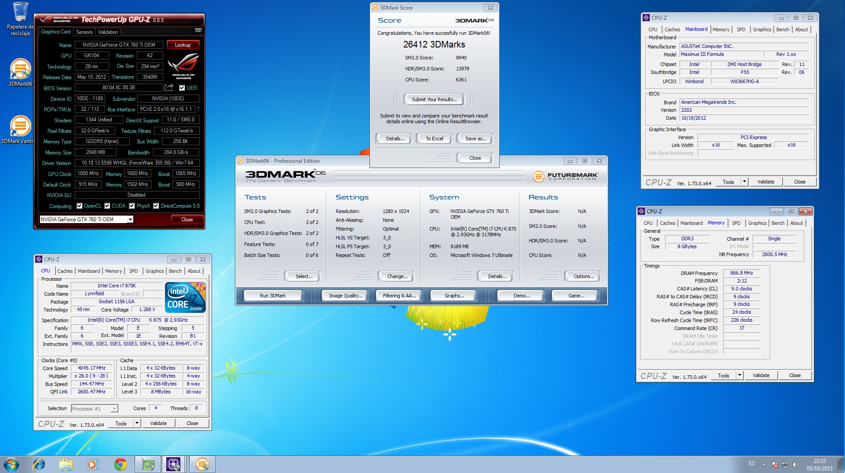Click the GPU-Z BIOS export share icon
The image size is (845, 473).
pos(169,88)
